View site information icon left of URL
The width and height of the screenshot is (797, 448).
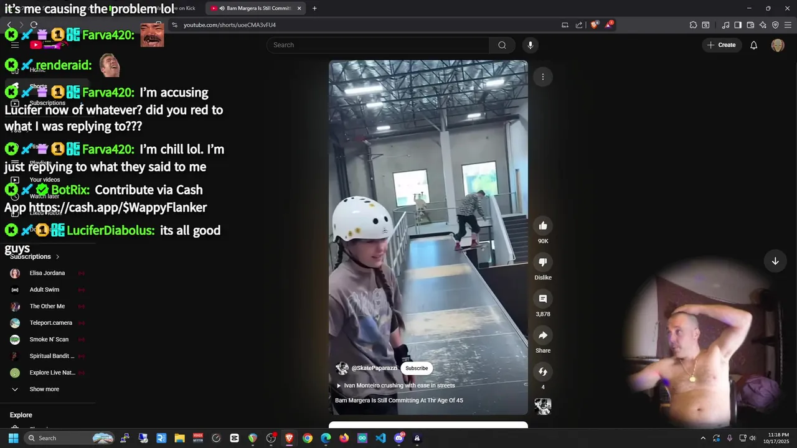pyautogui.click(x=175, y=25)
